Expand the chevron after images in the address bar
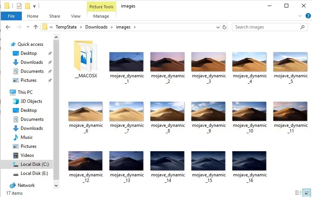Viewport: 312px width, 197px height. (x=135, y=27)
